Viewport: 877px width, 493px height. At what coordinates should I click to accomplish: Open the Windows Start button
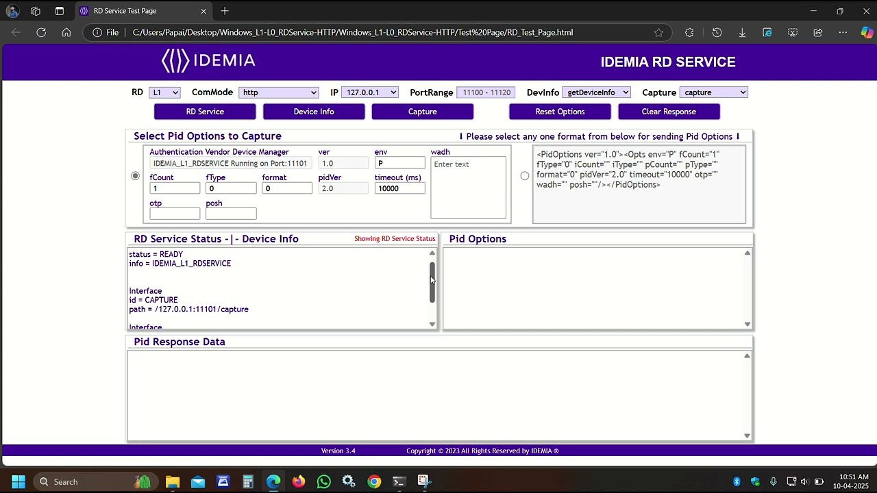pyautogui.click(x=18, y=481)
